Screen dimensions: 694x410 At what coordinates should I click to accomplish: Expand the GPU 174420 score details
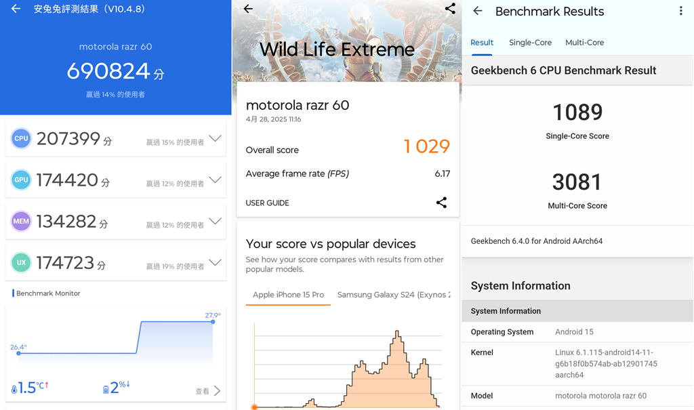pyautogui.click(x=215, y=180)
